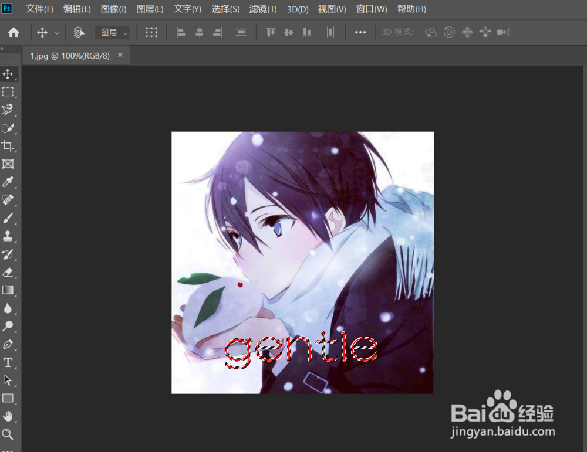Toggle show transform controls icon
The height and width of the screenshot is (452, 587).
pos(151,32)
